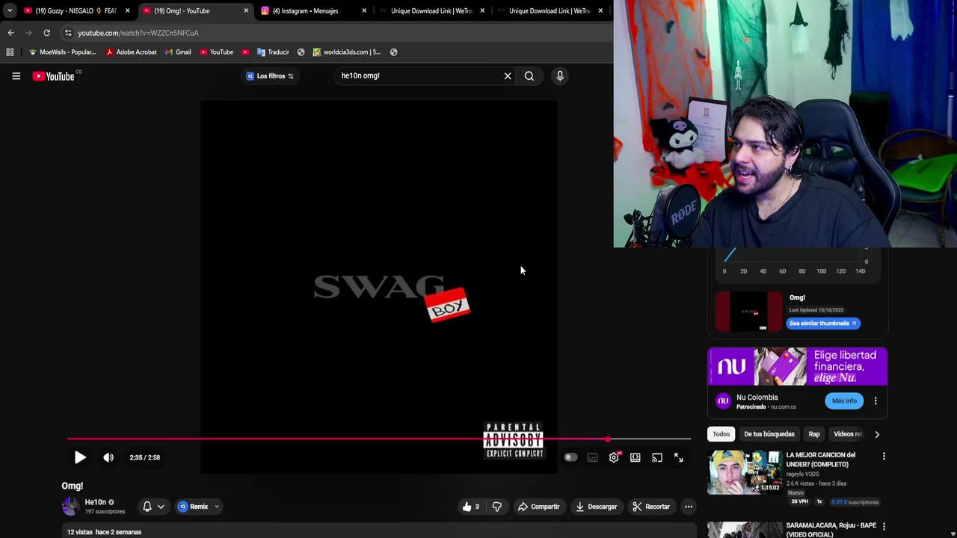Click the address bar URL
This screenshot has width=957, height=538.
[138, 33]
